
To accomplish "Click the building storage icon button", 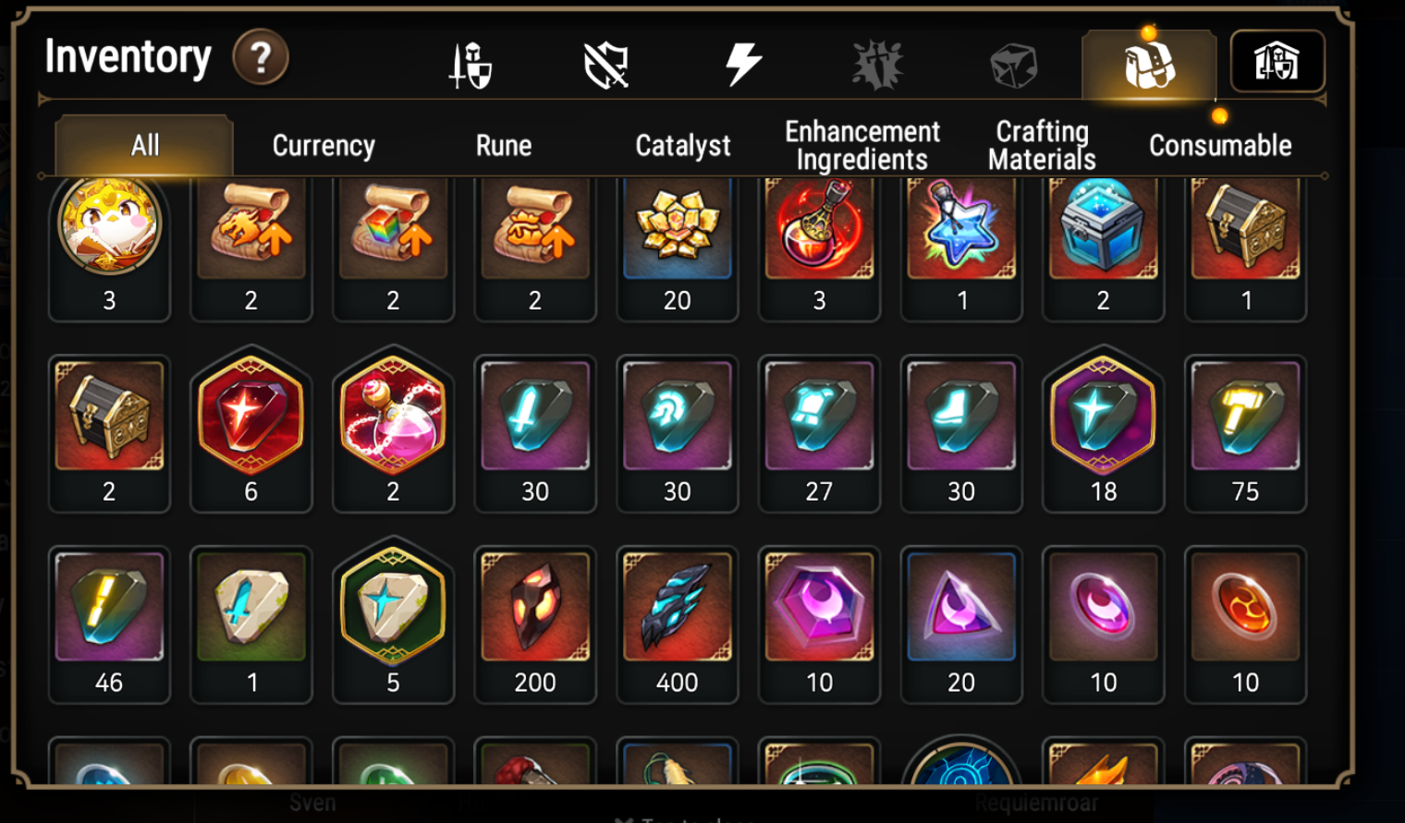I will (x=1277, y=62).
